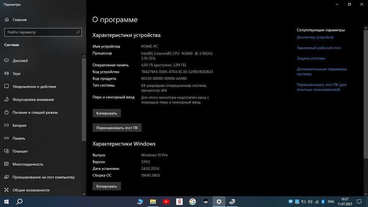Open Диспетчер устройств link

tap(315, 37)
